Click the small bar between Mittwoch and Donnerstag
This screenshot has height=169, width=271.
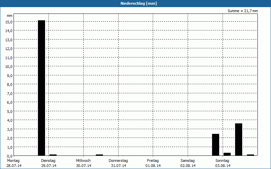99,155
